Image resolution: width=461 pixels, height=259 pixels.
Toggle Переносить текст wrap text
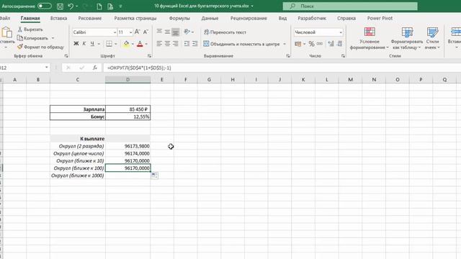coord(225,32)
